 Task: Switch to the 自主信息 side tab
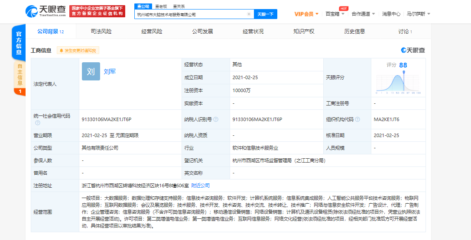(19, 74)
